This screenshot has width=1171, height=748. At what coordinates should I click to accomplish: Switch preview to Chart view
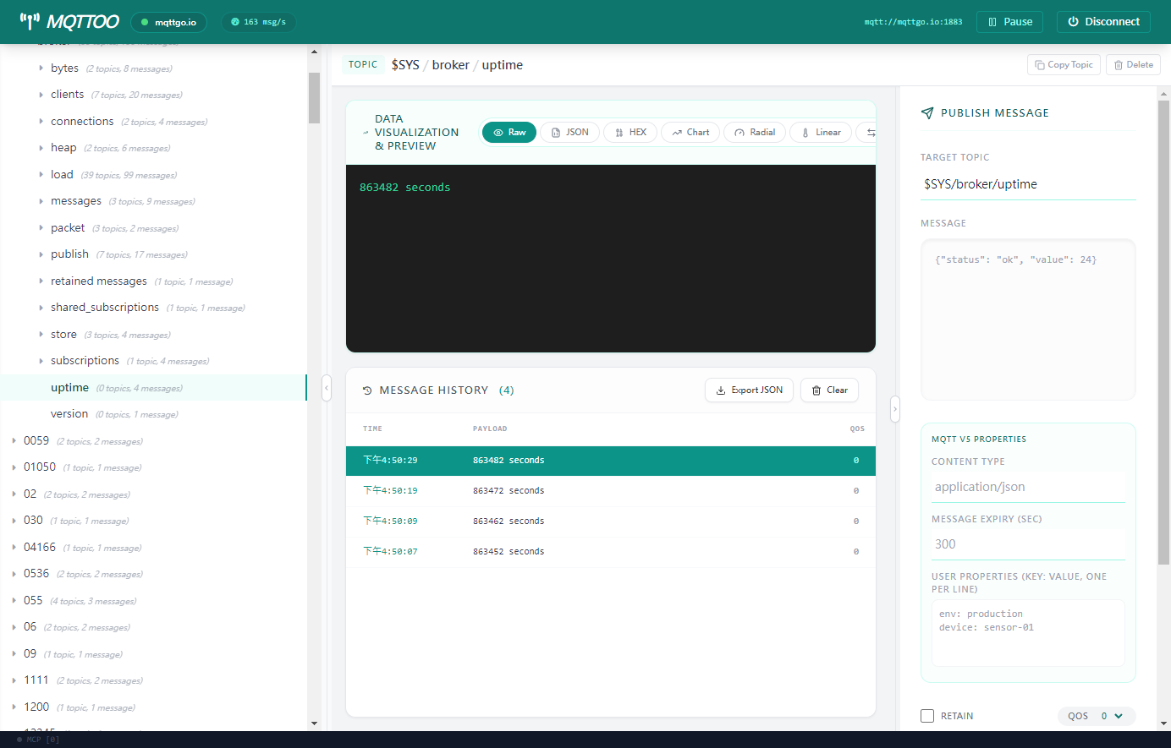(x=690, y=133)
